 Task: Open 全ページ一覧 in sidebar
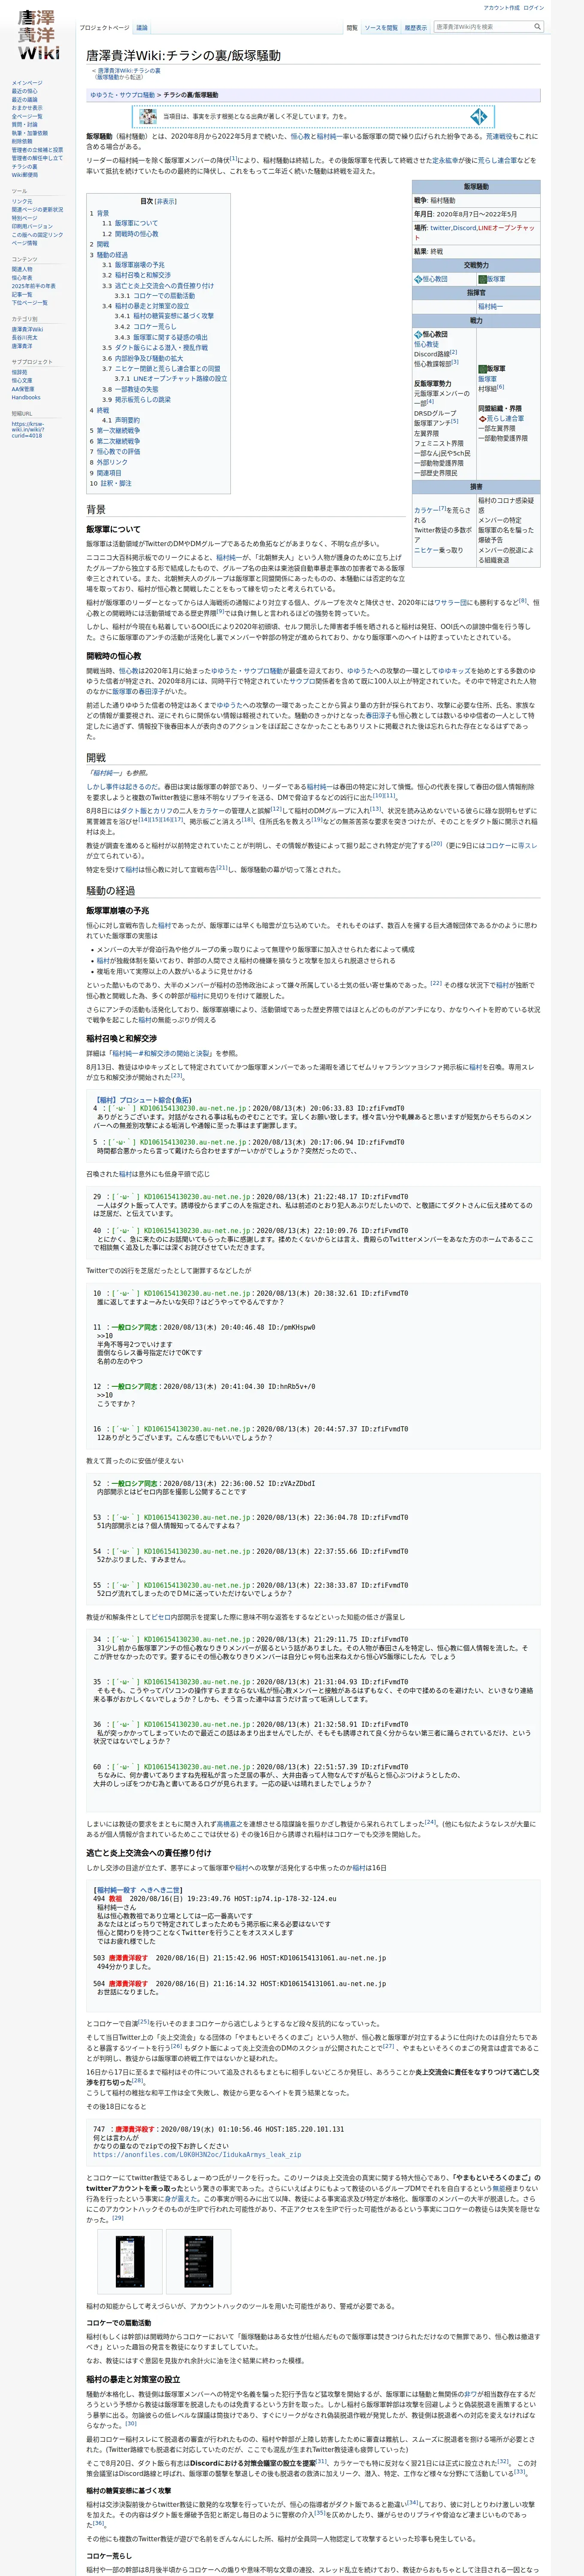tap(27, 116)
